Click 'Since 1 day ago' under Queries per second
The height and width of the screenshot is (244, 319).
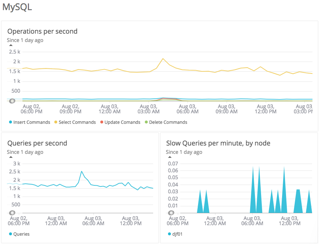pos(25,152)
